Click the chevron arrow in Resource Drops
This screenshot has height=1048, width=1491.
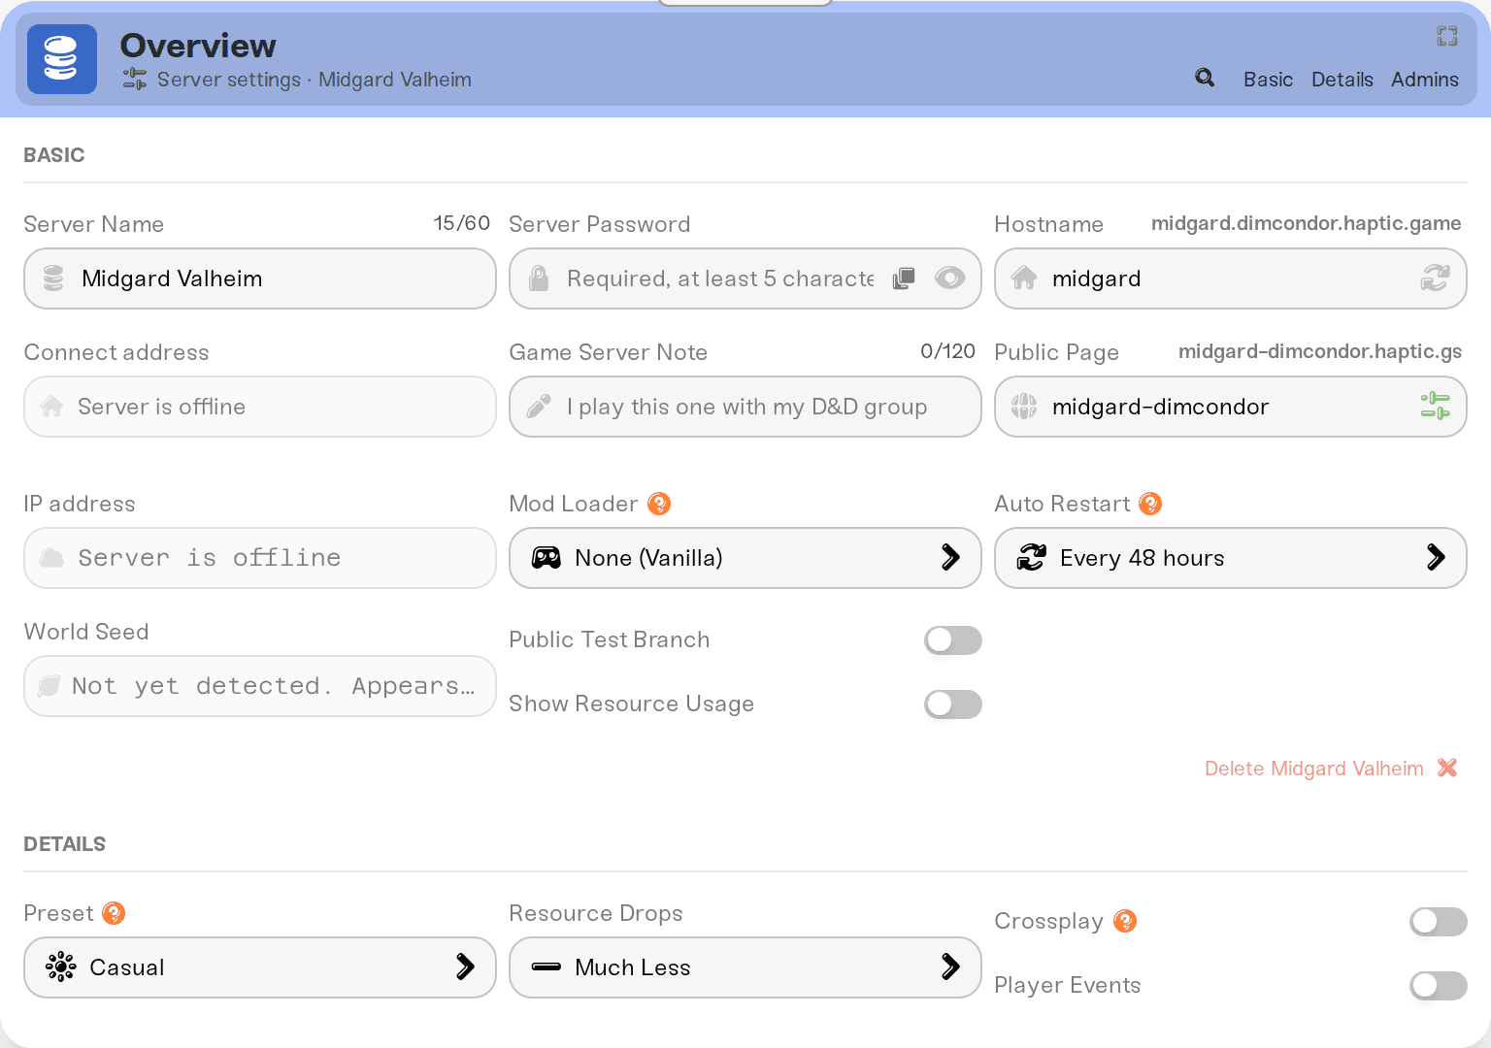point(950,966)
